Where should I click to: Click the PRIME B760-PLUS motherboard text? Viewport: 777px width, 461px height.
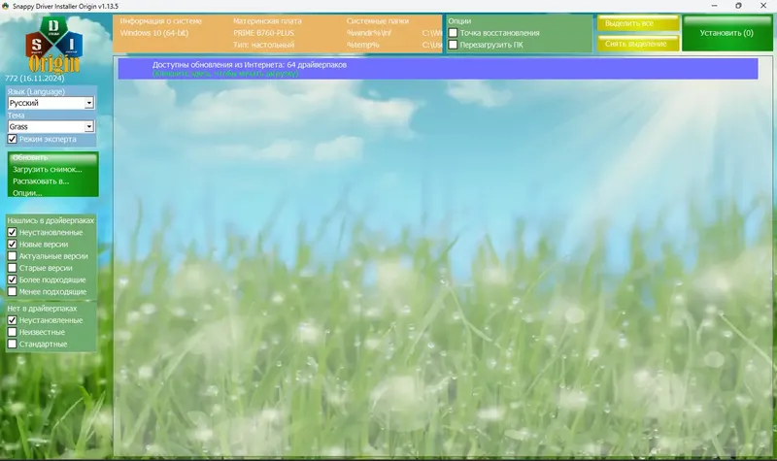pyautogui.click(x=263, y=33)
